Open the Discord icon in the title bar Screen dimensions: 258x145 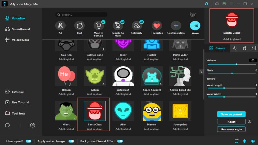(x=217, y=4)
